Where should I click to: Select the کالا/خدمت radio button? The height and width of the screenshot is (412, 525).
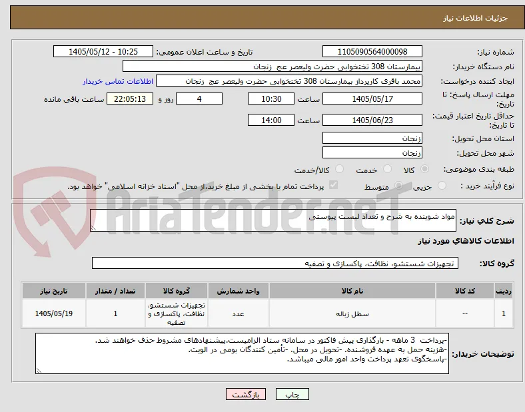point(340,169)
